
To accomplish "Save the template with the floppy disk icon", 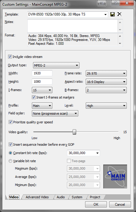I will [x=112, y=14].
